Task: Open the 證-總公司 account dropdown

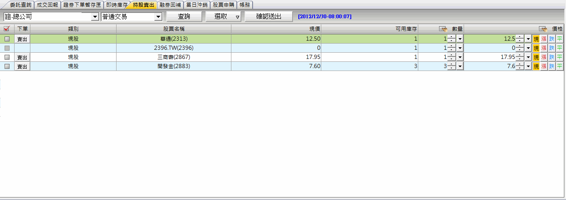Action: coord(94,17)
